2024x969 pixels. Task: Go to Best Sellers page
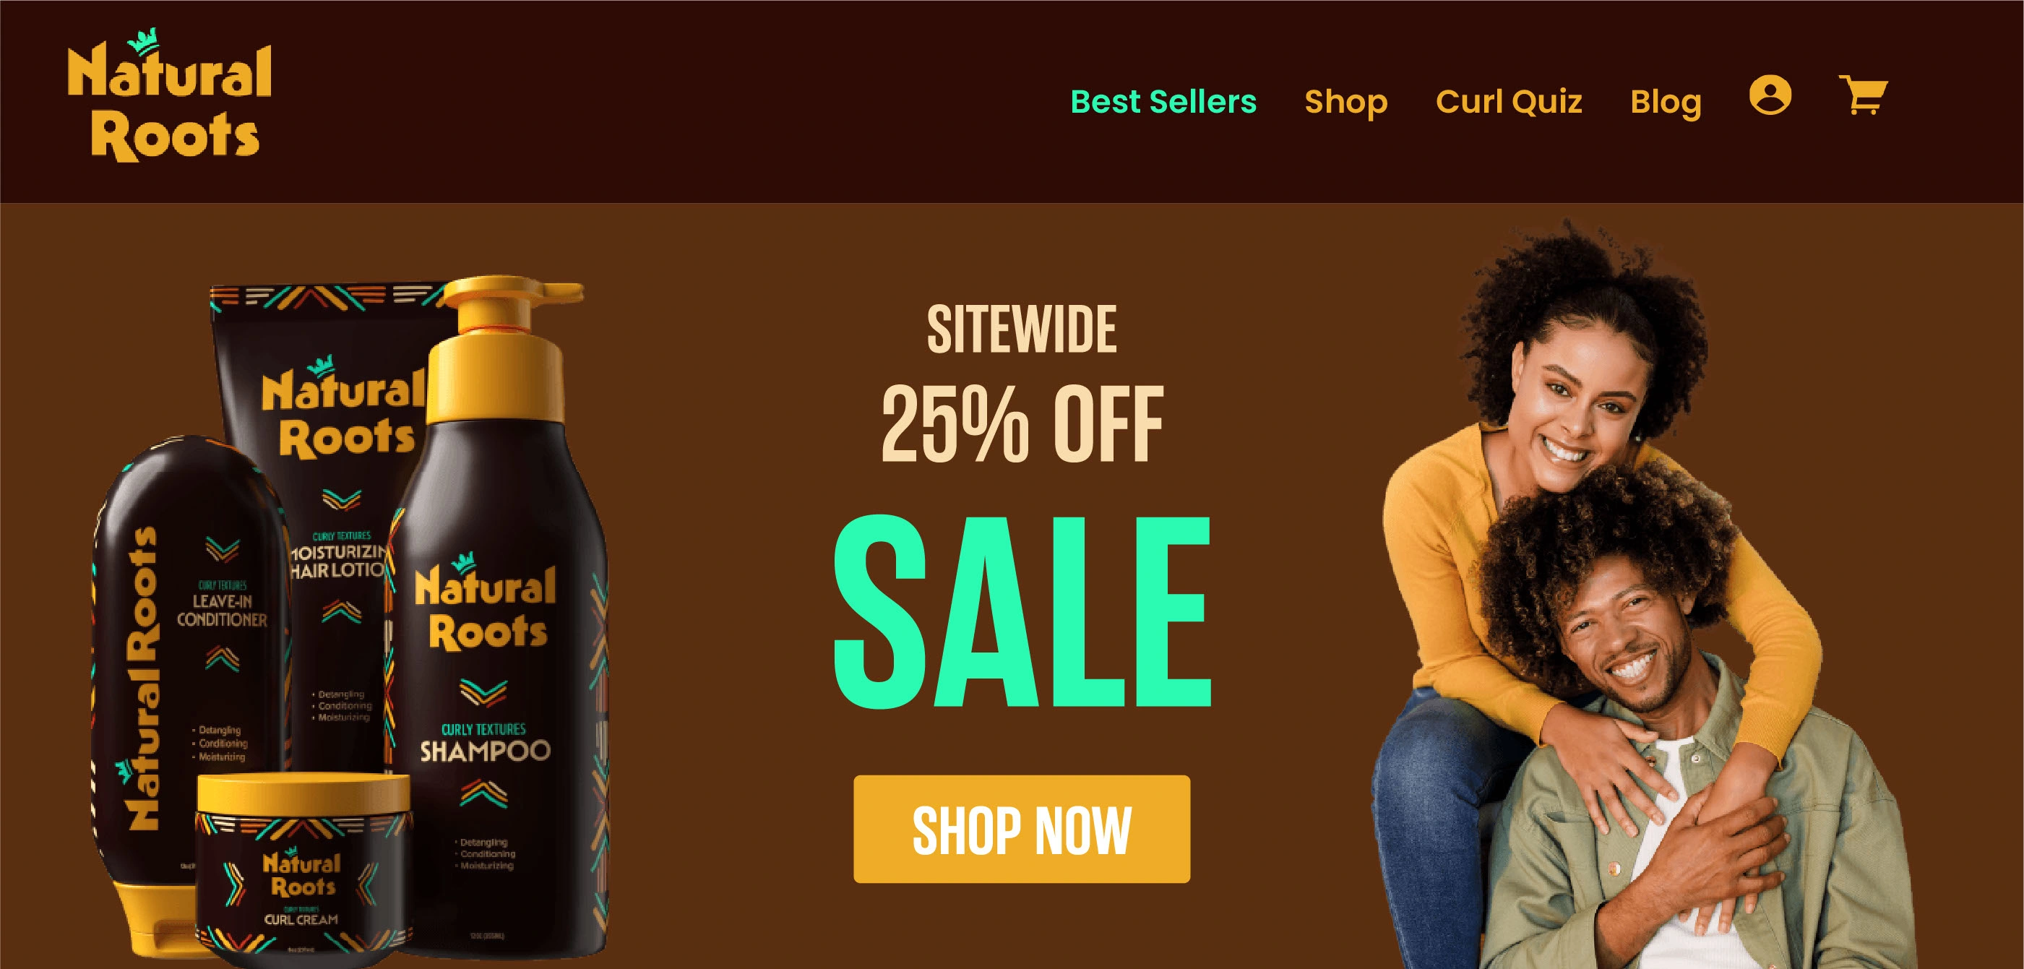(x=1163, y=101)
